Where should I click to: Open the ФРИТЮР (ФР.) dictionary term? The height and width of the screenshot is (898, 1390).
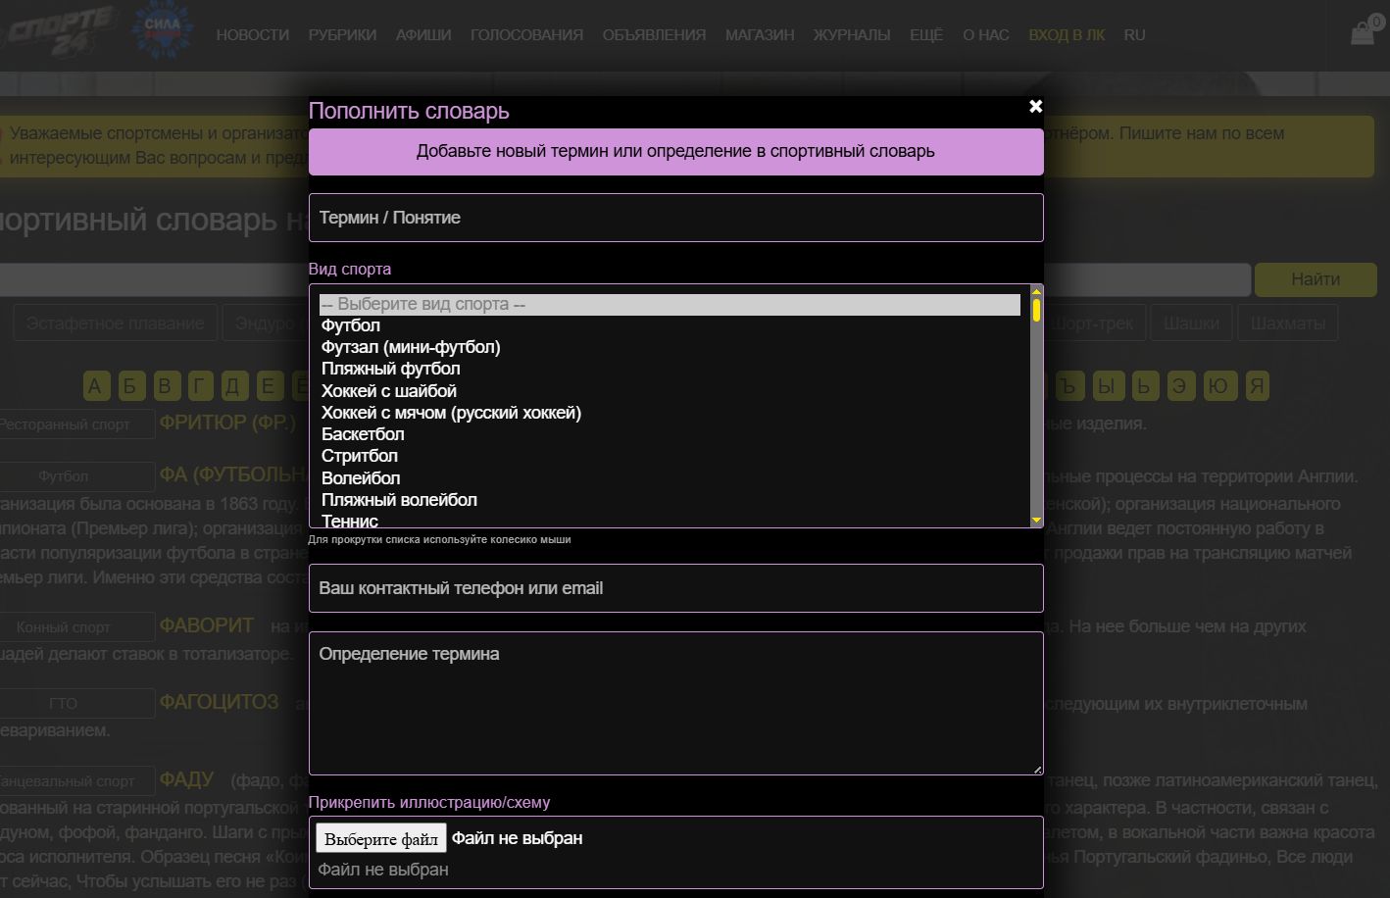click(227, 424)
